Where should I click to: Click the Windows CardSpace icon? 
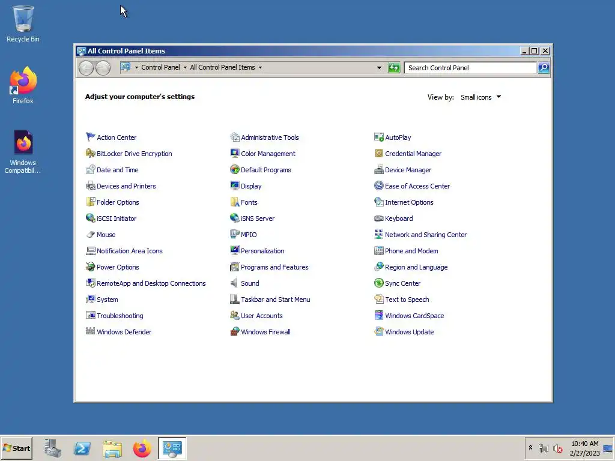click(379, 315)
